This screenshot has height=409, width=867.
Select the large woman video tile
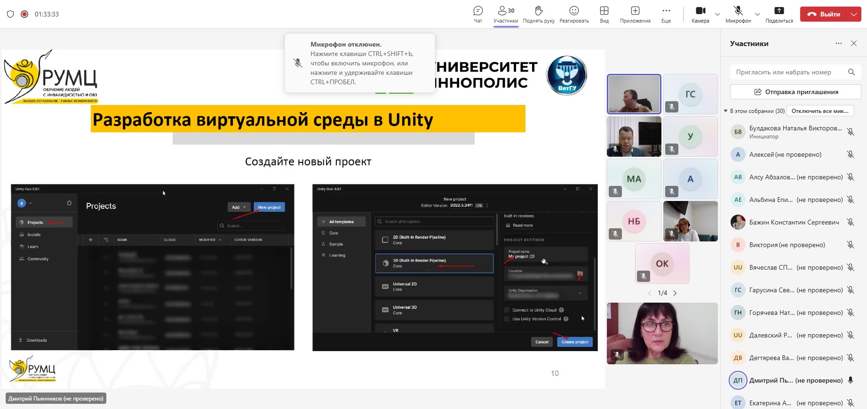[x=662, y=333]
